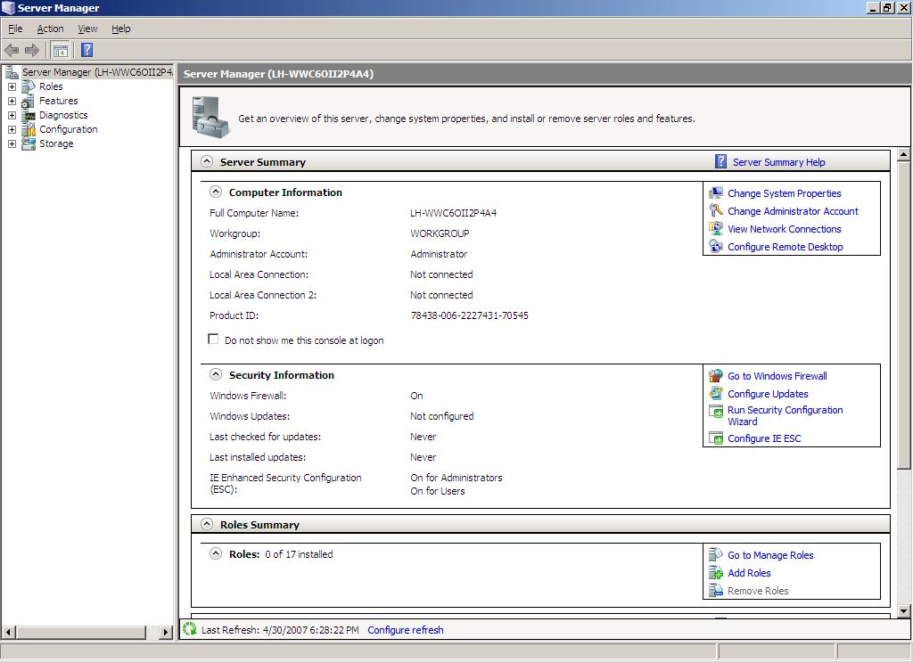Click the 'On for Administrators' ESC value
The image size is (913, 663).
coord(456,478)
